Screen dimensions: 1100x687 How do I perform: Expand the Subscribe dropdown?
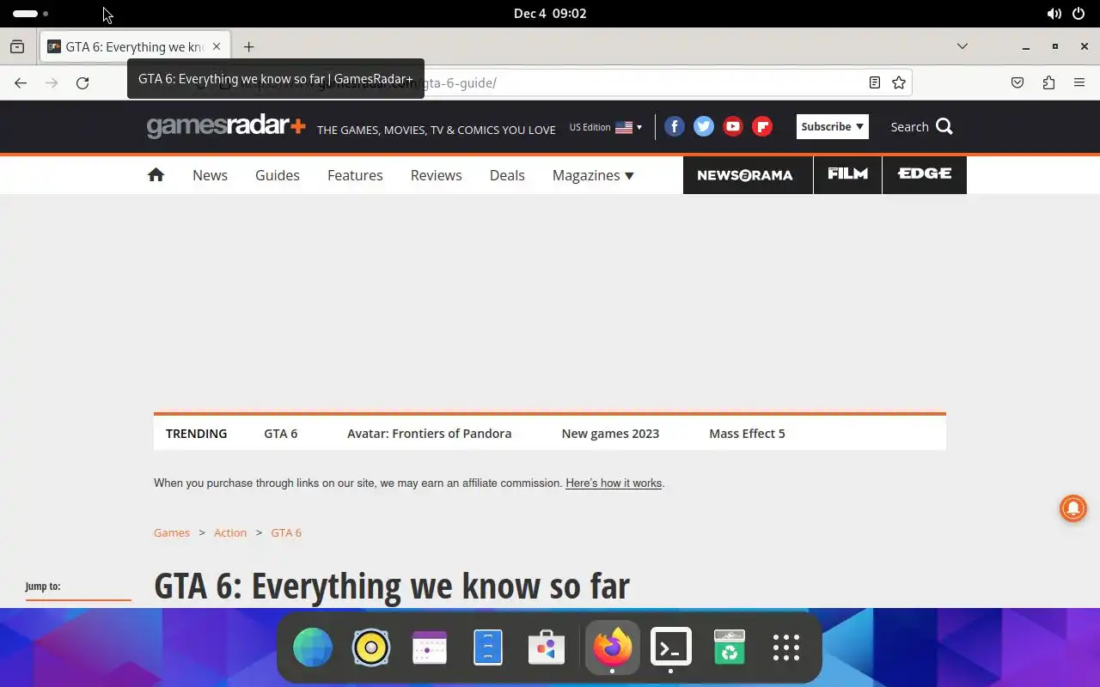click(832, 126)
